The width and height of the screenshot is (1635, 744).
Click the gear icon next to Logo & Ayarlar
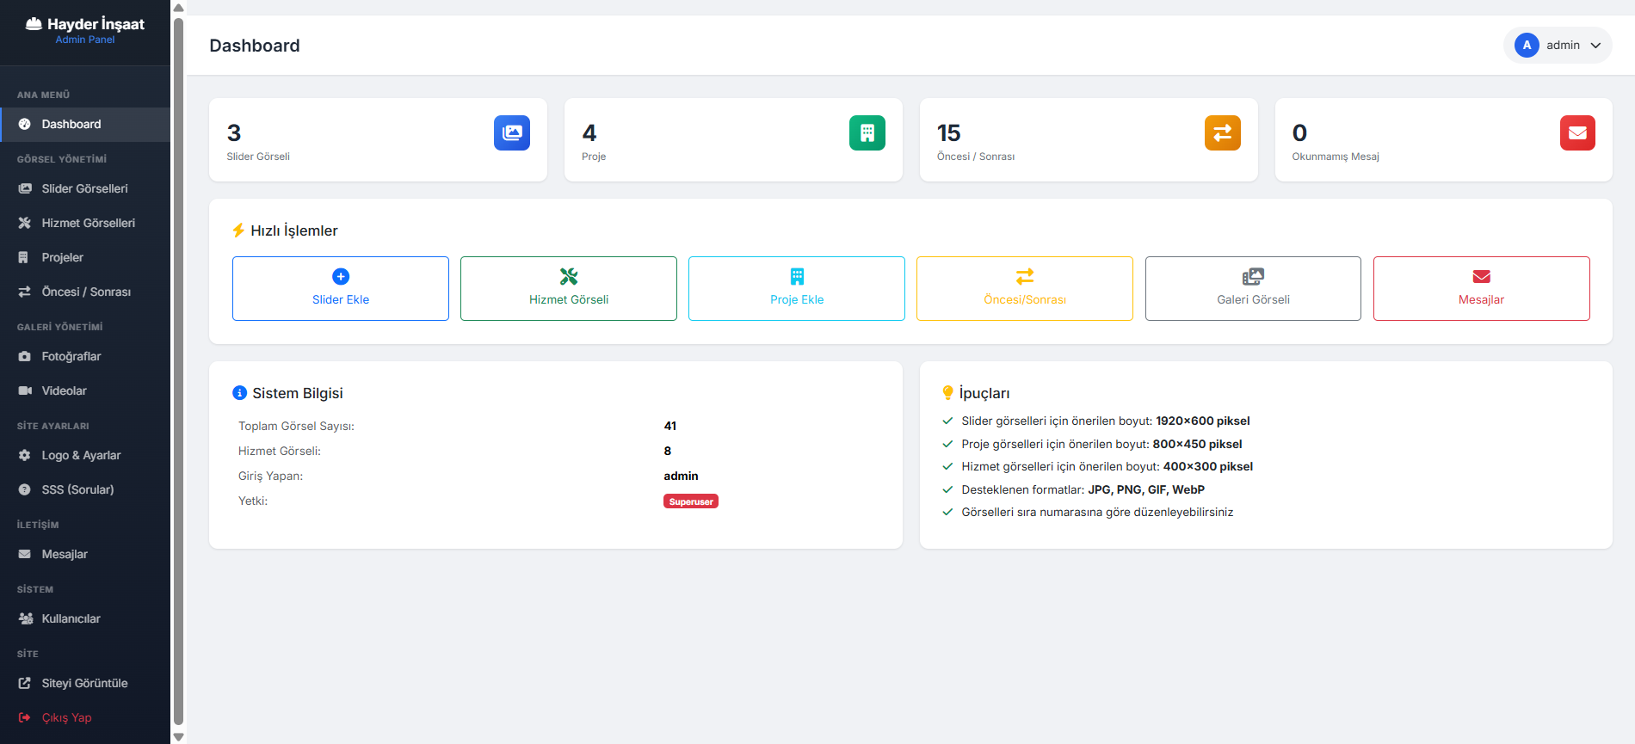coord(25,455)
